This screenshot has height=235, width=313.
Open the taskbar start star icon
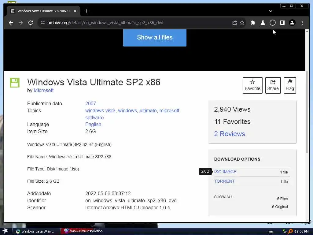(x=6, y=231)
